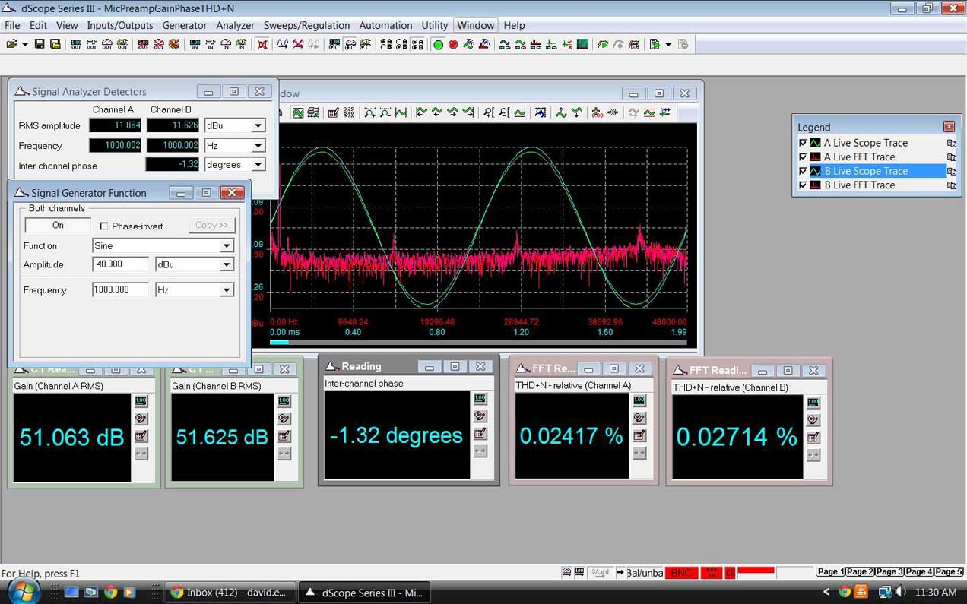The height and width of the screenshot is (604, 967).
Task: Click the green circle button in main toolbar
Action: [x=439, y=45]
